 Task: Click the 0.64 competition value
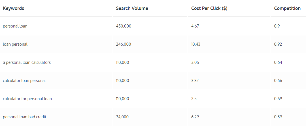pyautogui.click(x=278, y=62)
